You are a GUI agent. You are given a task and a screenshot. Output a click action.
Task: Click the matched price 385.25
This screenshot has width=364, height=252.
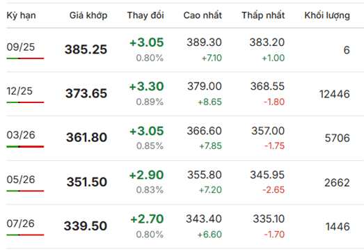point(86,49)
